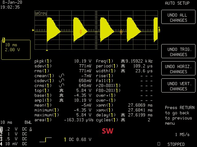Viewport: 197px width, 147px height.
Task: Click the UNDO VERT. CHANGES button
Action: pos(178,85)
